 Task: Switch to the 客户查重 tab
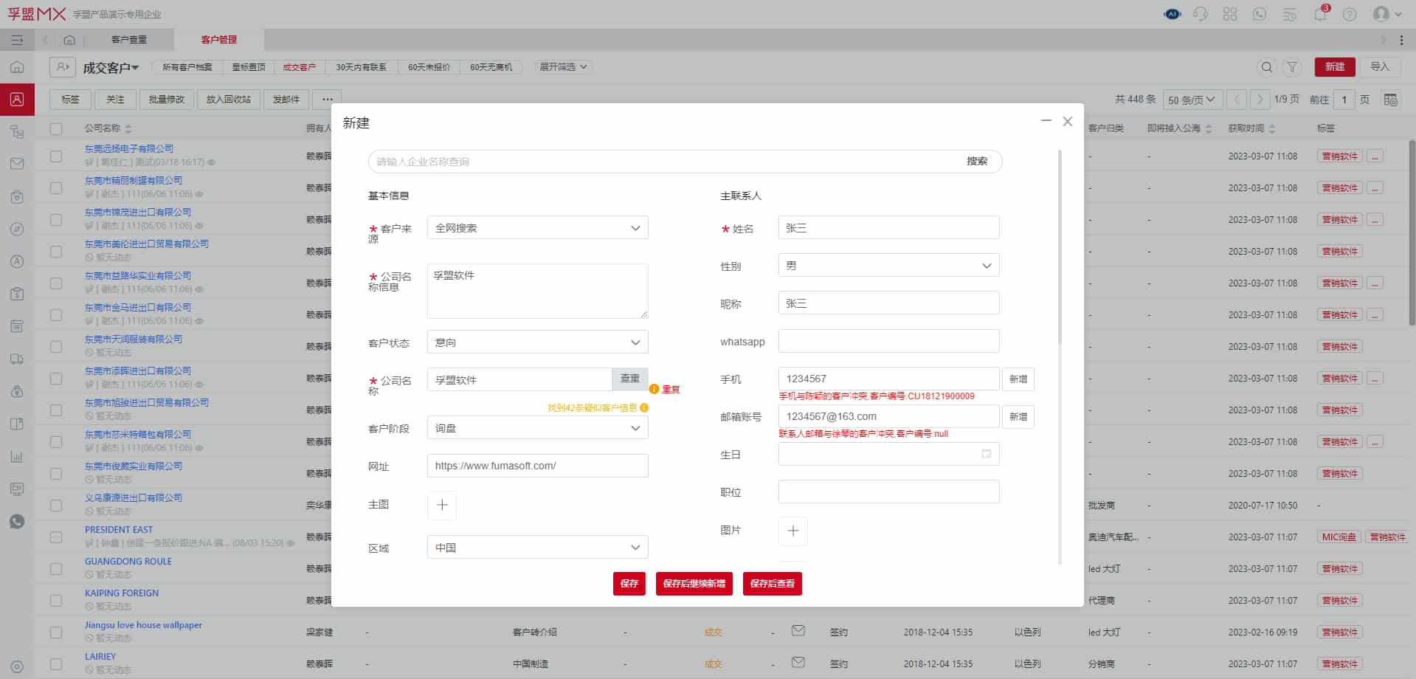(x=129, y=40)
